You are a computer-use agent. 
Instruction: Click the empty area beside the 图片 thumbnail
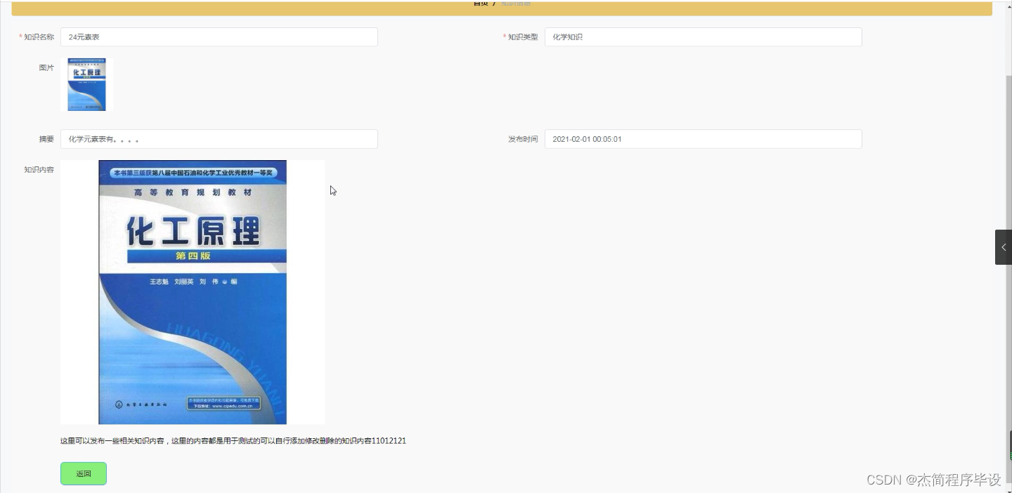(x=281, y=84)
